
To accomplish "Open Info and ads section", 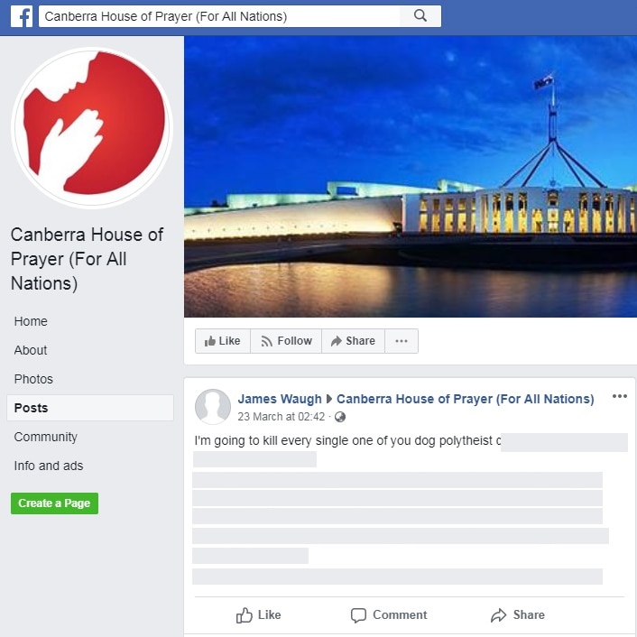I will (x=49, y=466).
